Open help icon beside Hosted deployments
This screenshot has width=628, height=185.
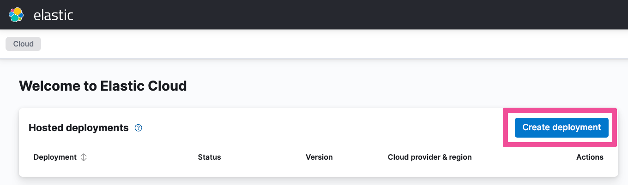pyautogui.click(x=138, y=128)
